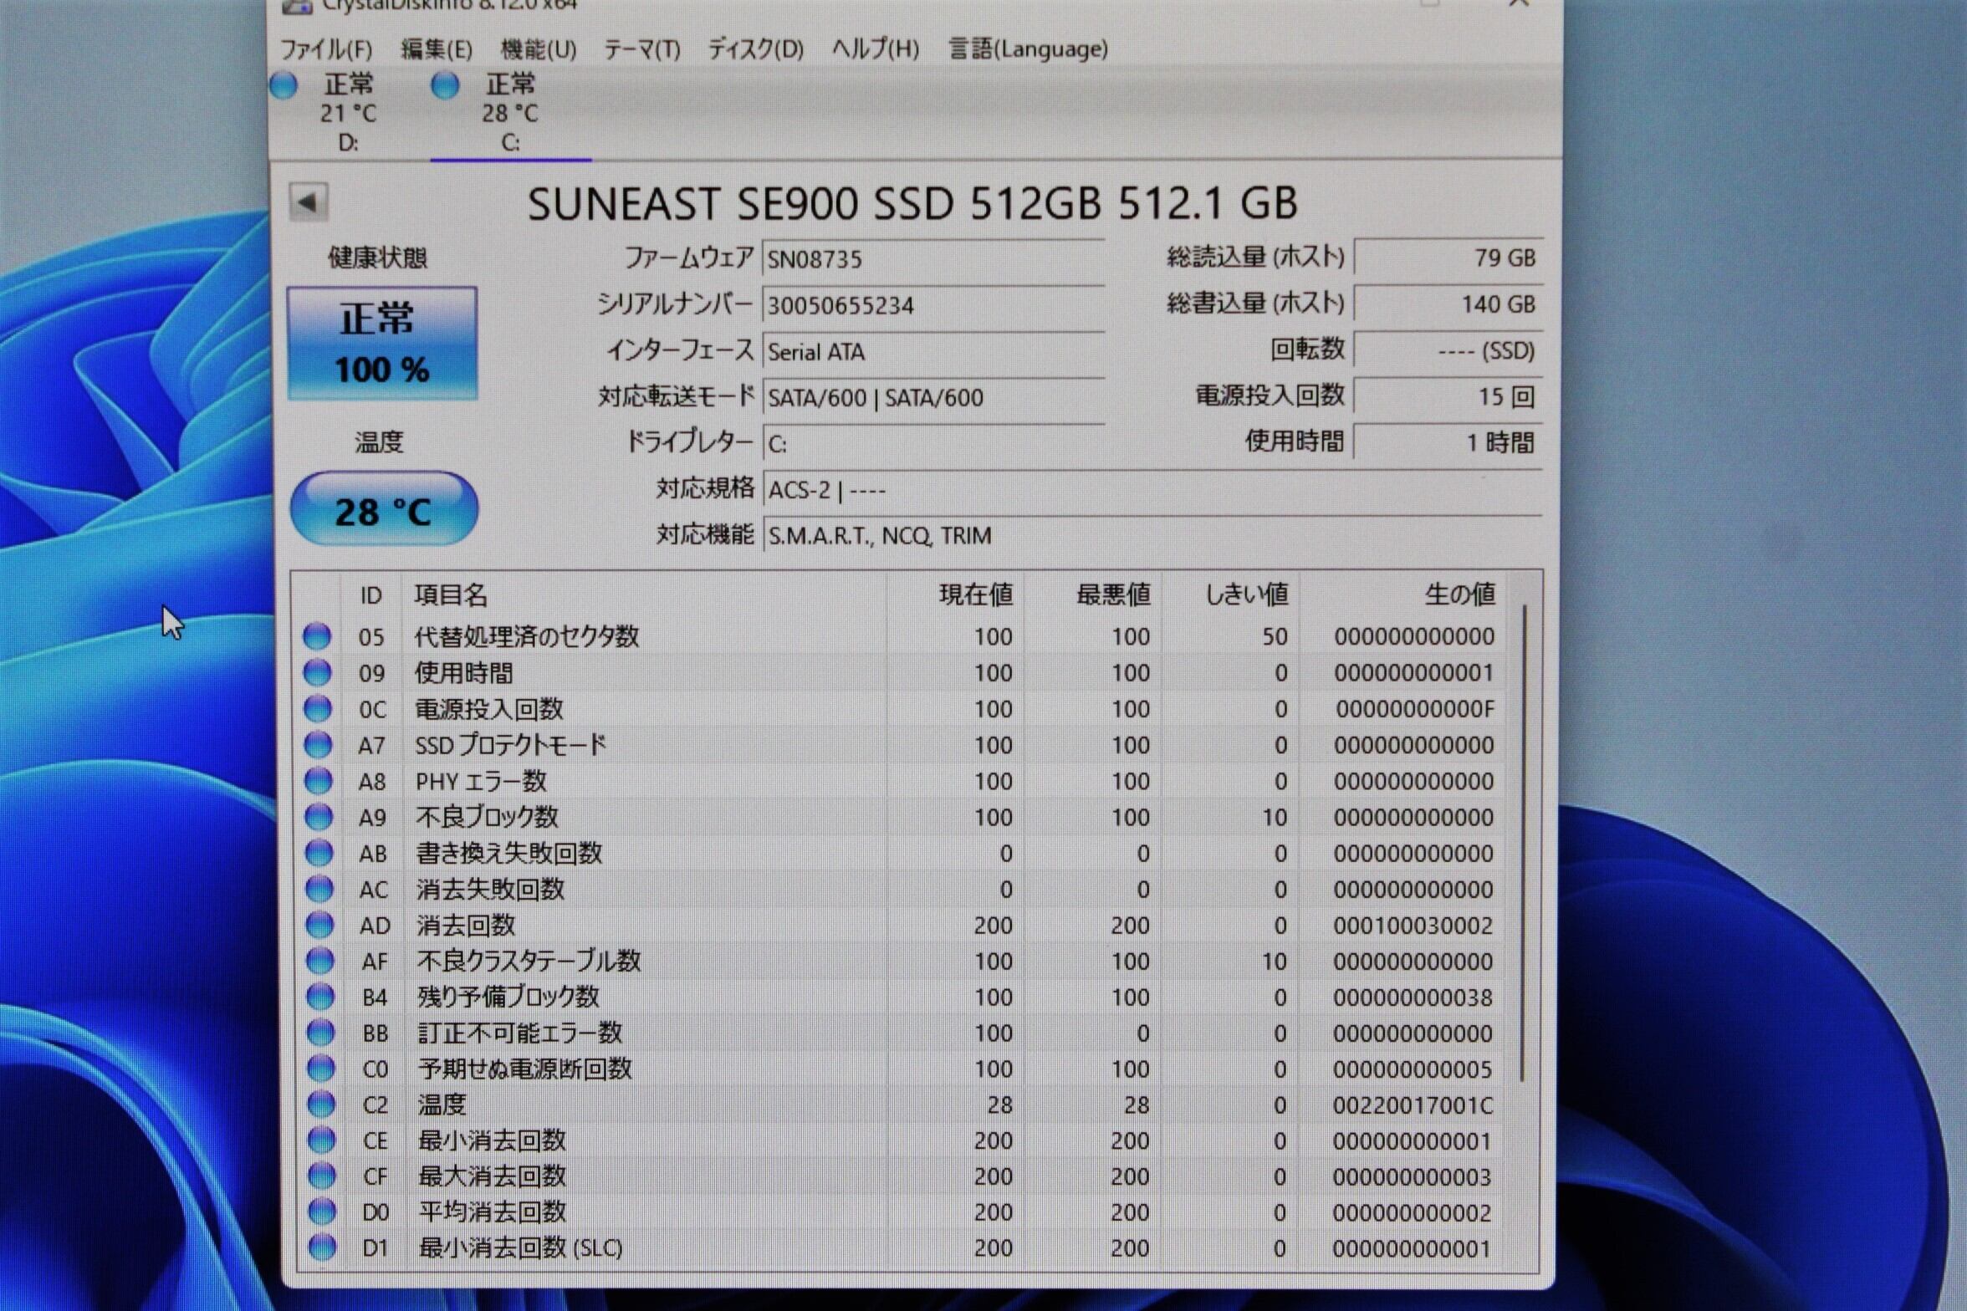The image size is (1967, 1311).
Task: Select the 残り予備ブロック数 attribute name
Action: [x=508, y=997]
